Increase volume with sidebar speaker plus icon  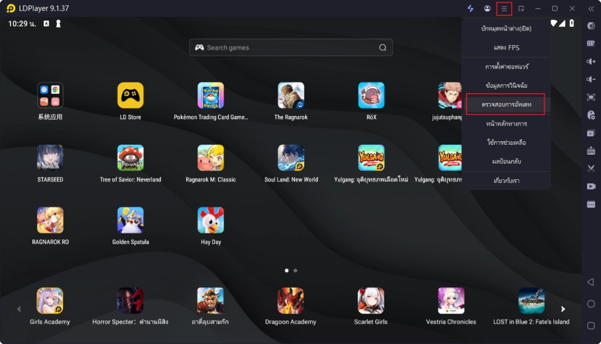591,61
